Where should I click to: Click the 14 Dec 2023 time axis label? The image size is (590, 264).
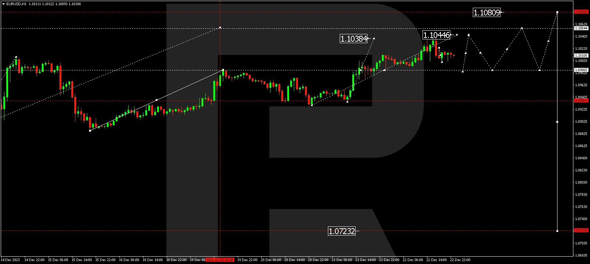[10, 260]
